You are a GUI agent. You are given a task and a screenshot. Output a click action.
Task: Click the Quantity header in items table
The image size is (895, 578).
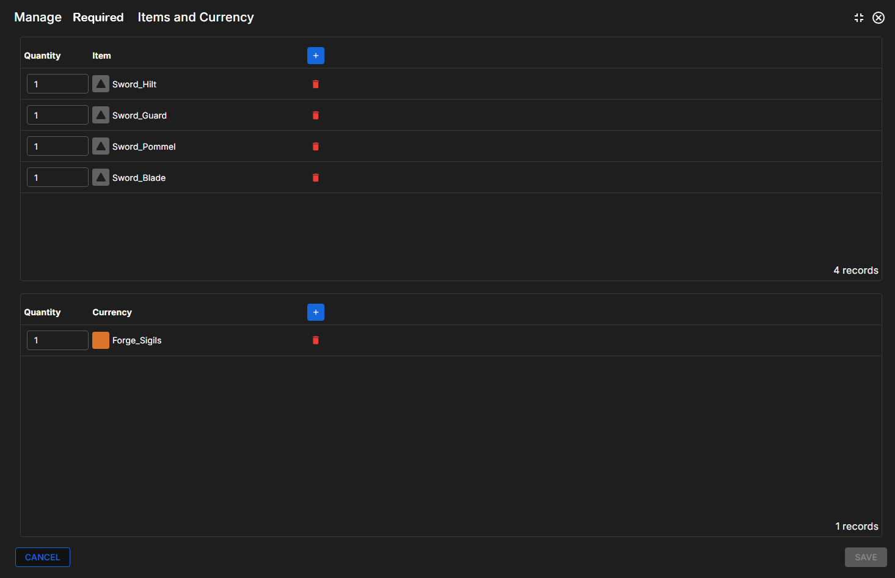pyautogui.click(x=42, y=56)
